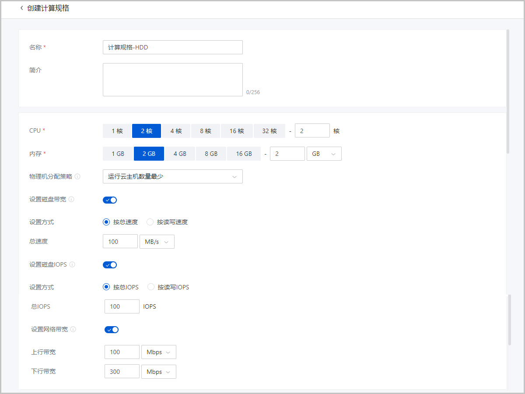This screenshot has width=525, height=394.
Task: Expand the 总速度 MB/s unit dropdown
Action: pos(157,242)
